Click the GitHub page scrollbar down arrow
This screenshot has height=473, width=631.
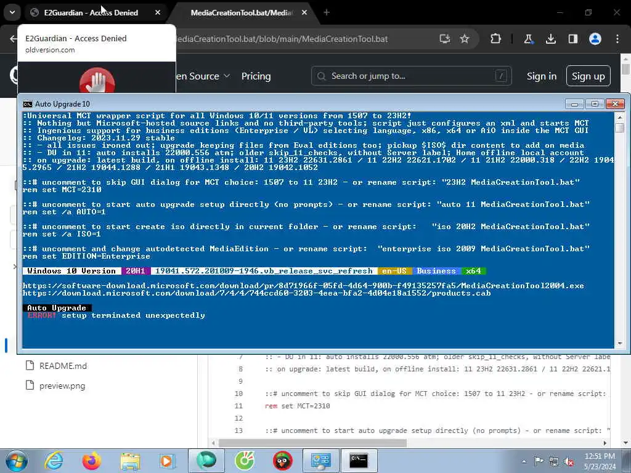click(x=625, y=443)
